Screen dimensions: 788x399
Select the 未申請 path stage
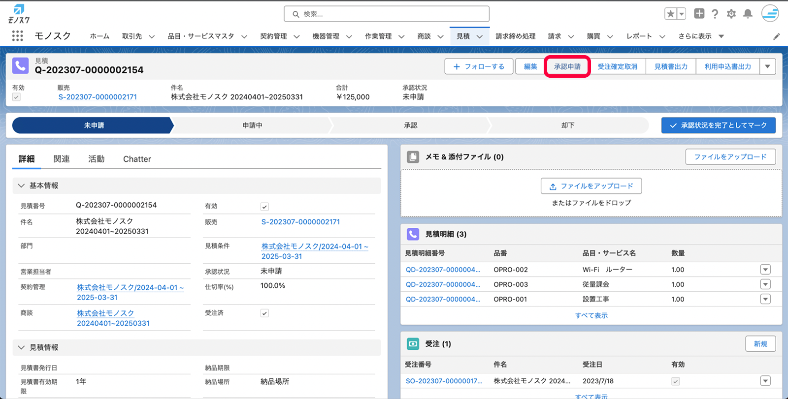[x=94, y=125]
